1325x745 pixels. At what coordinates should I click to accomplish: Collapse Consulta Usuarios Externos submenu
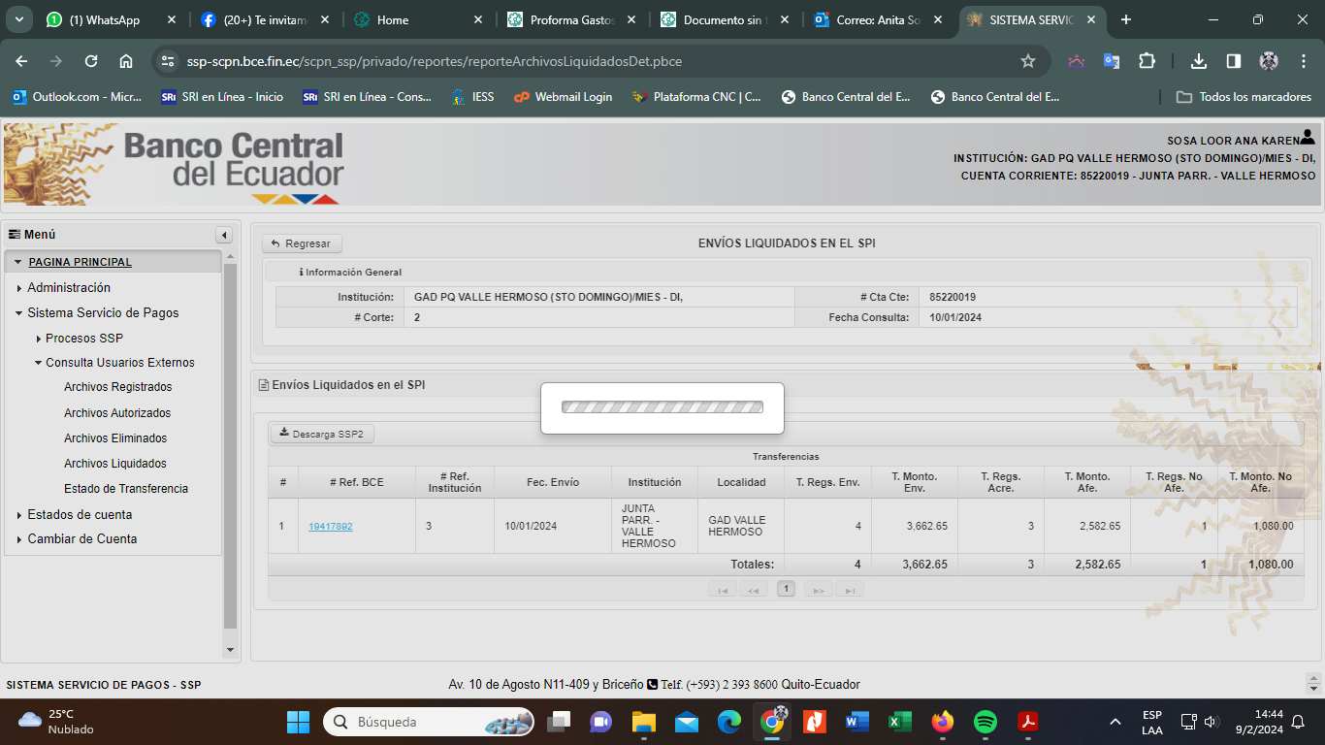[x=119, y=362]
